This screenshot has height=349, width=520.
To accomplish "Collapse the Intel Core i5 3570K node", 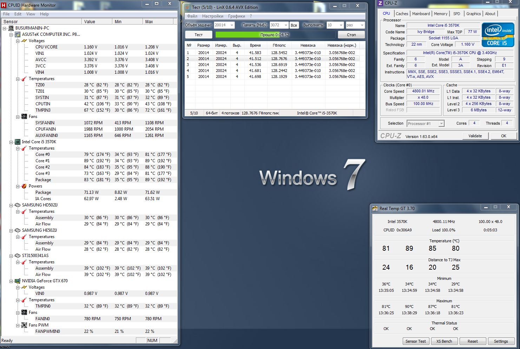I will coord(11,142).
